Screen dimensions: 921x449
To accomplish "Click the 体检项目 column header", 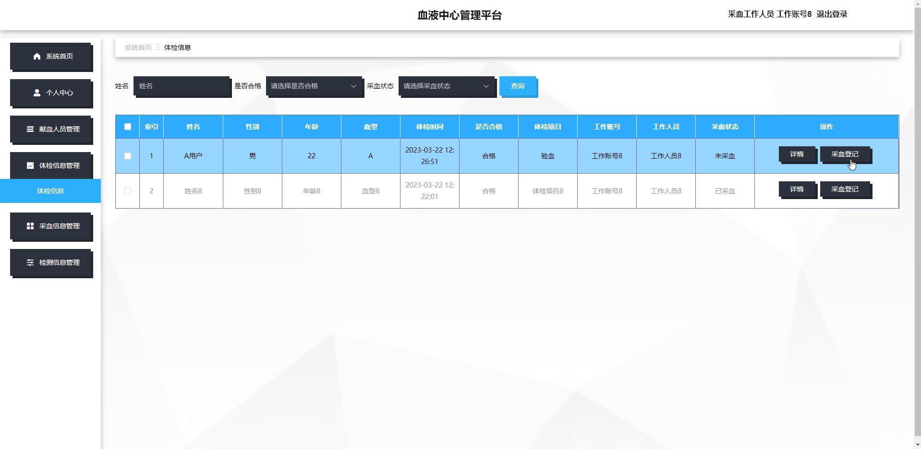I will (x=548, y=127).
